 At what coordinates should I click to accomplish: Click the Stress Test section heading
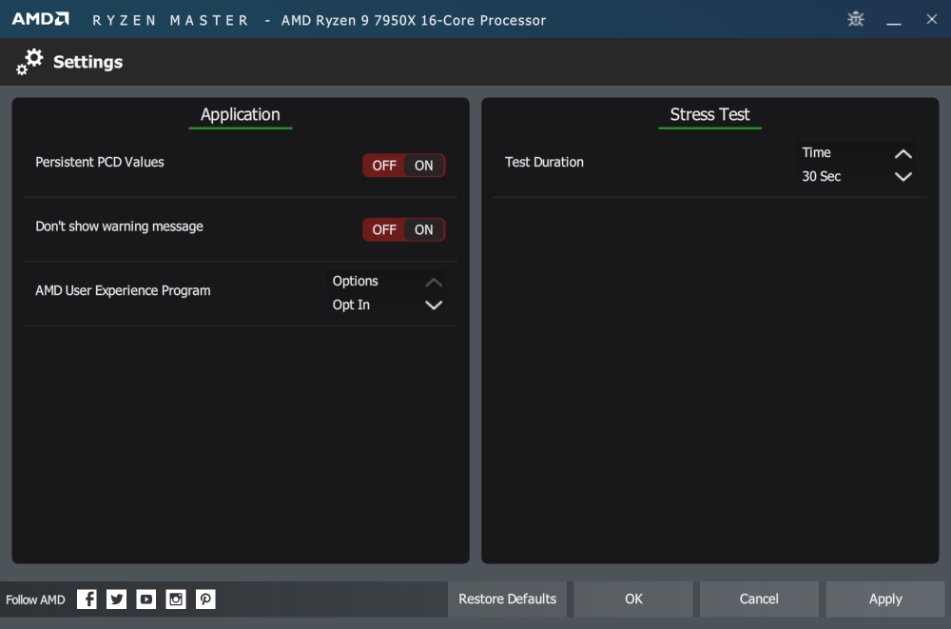(709, 115)
